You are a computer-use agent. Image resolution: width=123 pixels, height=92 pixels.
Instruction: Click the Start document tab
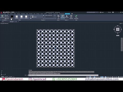[3, 22]
